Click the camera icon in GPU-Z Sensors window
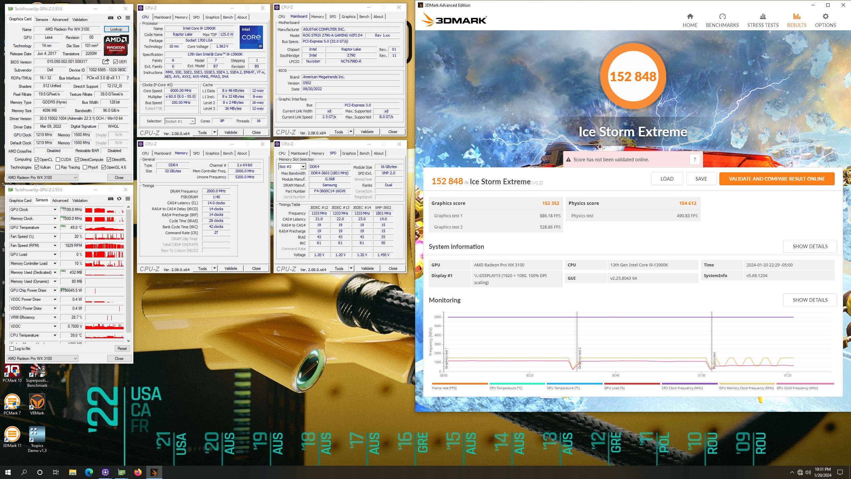 [111, 199]
